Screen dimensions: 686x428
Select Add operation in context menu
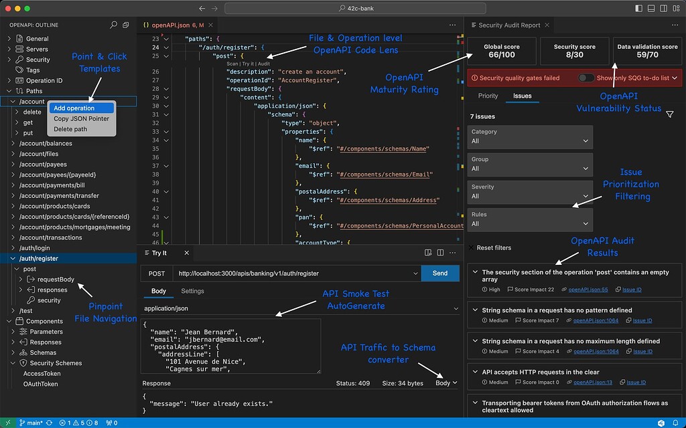[81, 108]
